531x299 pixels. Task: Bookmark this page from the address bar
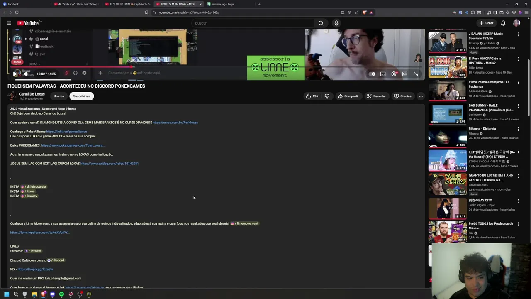pyautogui.click(x=146, y=12)
